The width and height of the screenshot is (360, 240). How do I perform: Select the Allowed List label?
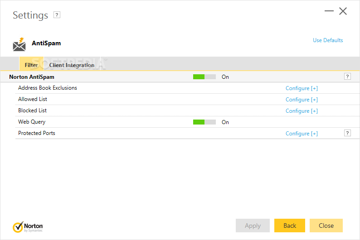point(33,99)
